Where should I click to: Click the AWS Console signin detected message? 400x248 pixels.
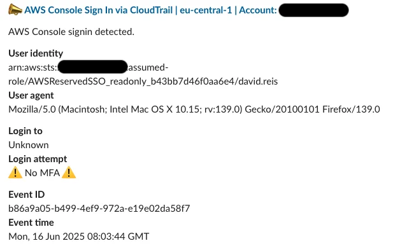(71, 32)
